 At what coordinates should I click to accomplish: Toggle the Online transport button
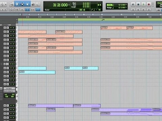133,4
